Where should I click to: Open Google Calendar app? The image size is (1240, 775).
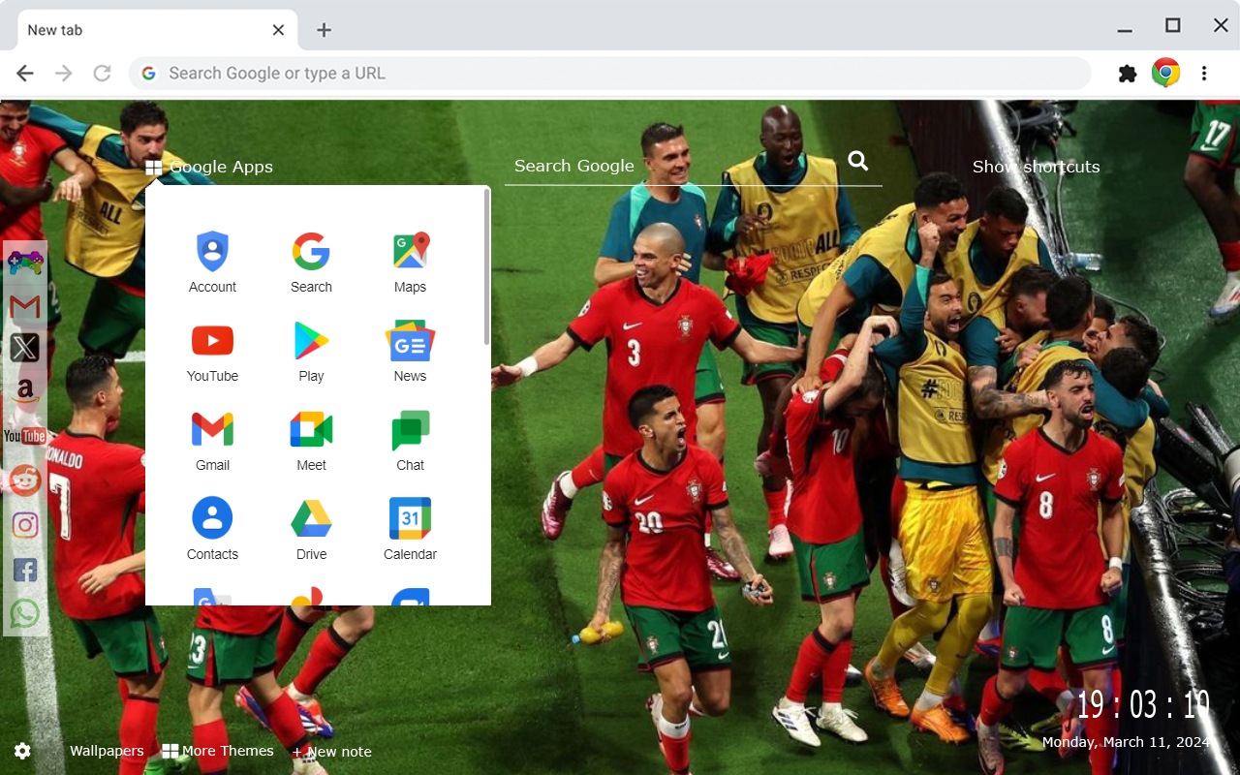tap(410, 530)
